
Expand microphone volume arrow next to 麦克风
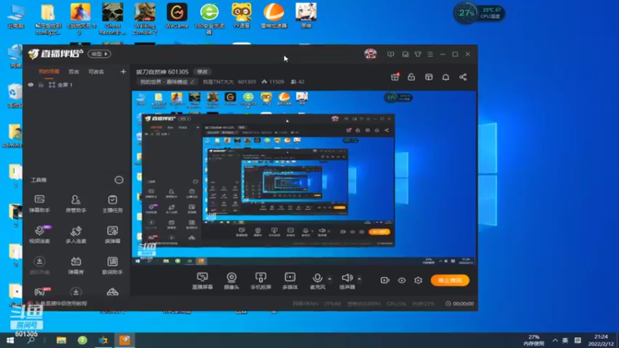pyautogui.click(x=330, y=279)
